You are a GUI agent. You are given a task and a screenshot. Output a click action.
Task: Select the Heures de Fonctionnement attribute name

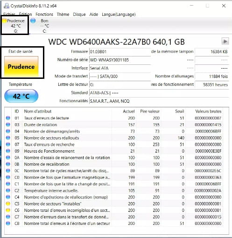point(49,151)
